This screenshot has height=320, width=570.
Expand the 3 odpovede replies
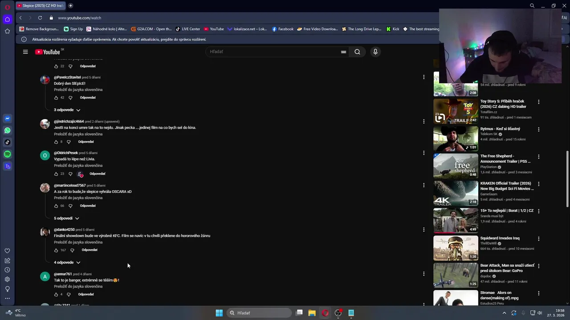coord(67,110)
